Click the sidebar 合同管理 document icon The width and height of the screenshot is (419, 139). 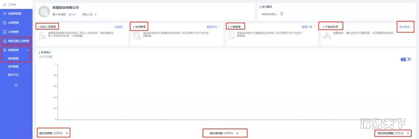pyautogui.click(x=5, y=23)
